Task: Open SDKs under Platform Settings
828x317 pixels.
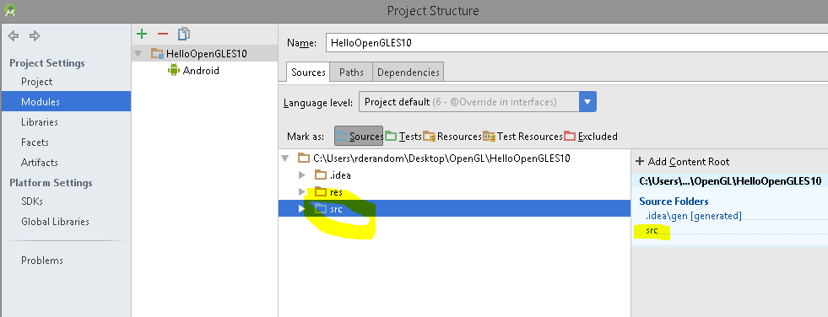Action: pyautogui.click(x=32, y=201)
